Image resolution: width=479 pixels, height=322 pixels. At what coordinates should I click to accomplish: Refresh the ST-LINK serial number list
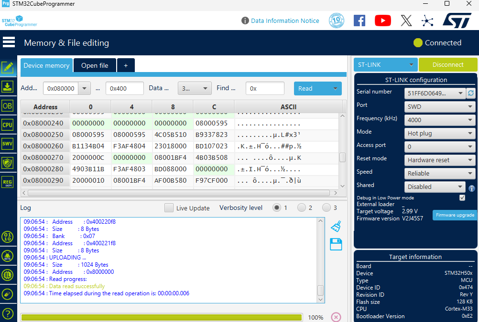(x=471, y=93)
